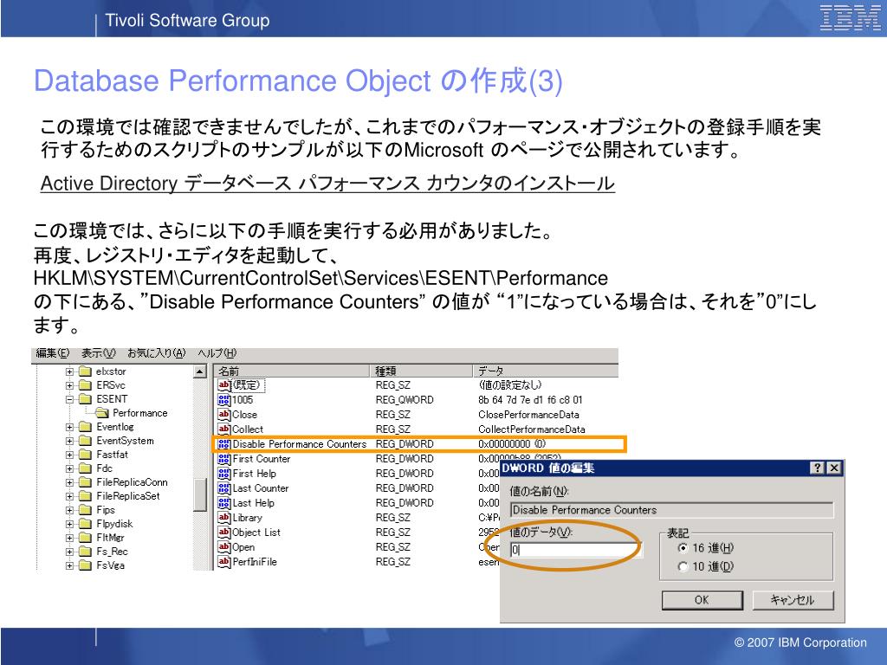The image size is (887, 665).
Task: Click the データ column header
Action: [x=546, y=371]
